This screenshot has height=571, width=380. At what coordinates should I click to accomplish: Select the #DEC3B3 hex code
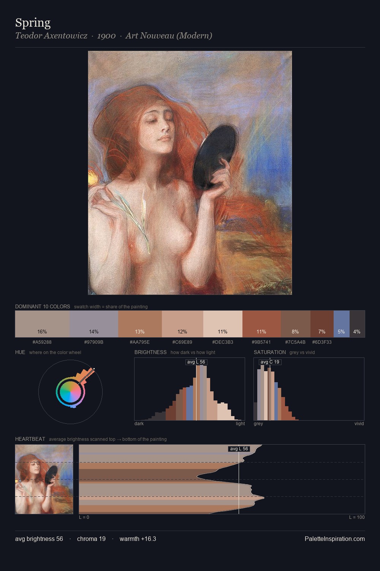(223, 342)
